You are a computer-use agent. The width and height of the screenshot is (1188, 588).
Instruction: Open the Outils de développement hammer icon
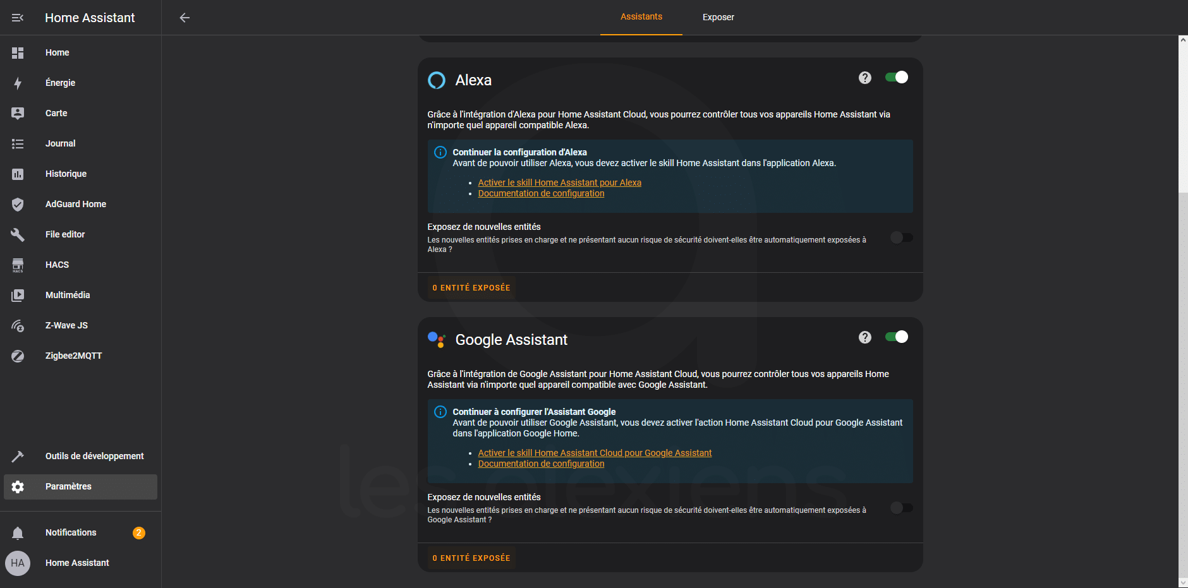(18, 457)
